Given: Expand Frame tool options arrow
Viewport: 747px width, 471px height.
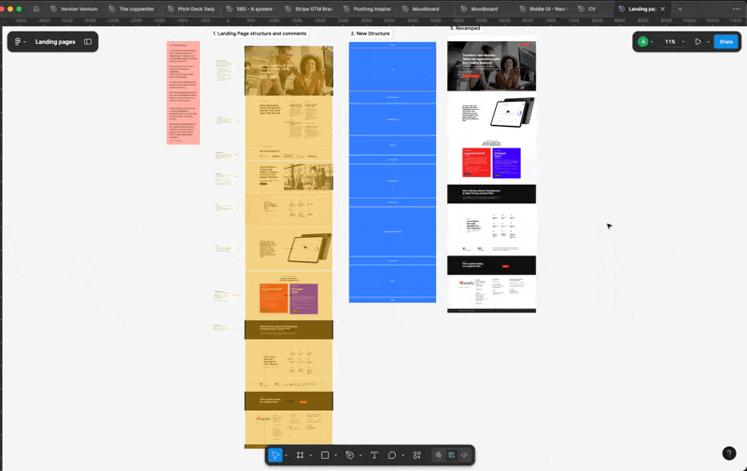Looking at the screenshot, I should (311, 456).
